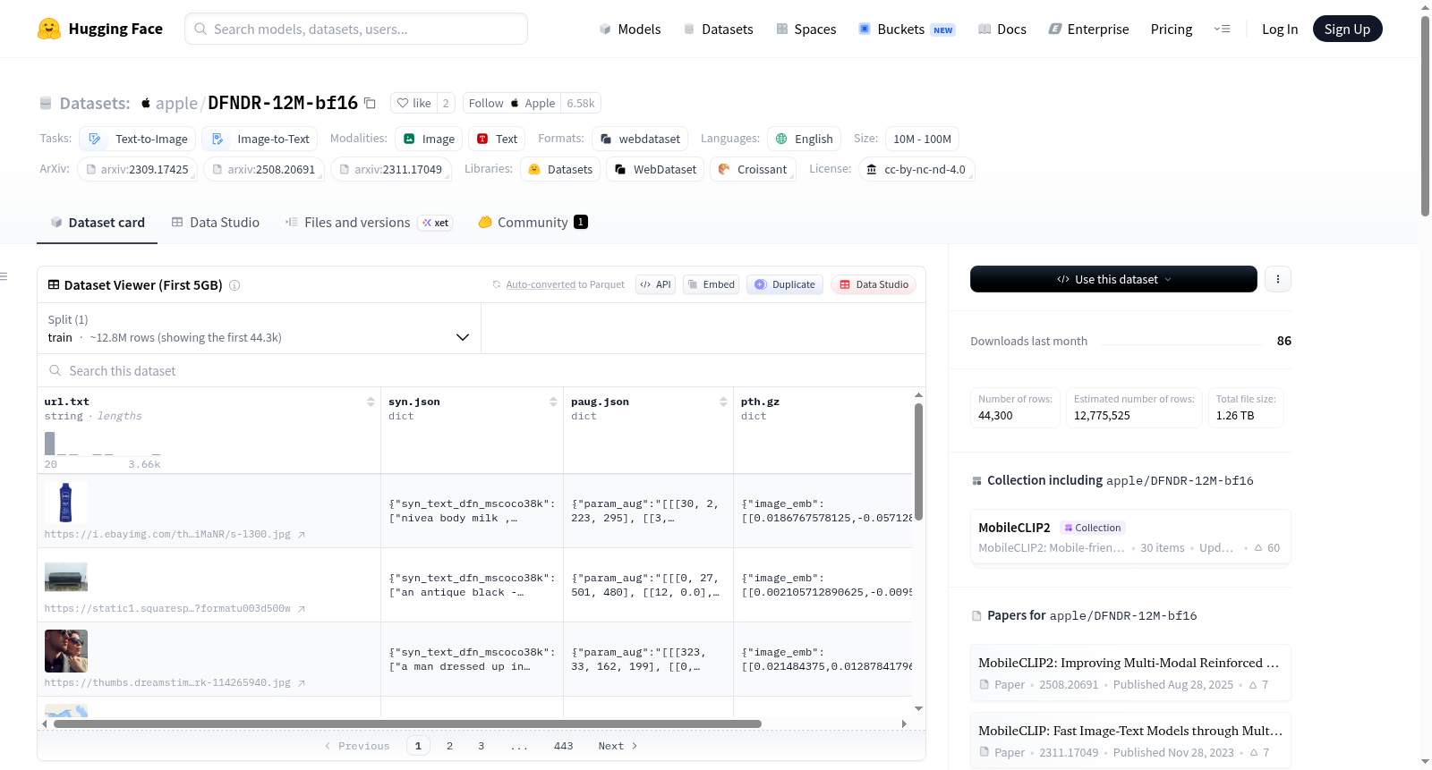This screenshot has height=770, width=1432.
Task: Go to page 3 of dataset rows
Action: click(481, 746)
